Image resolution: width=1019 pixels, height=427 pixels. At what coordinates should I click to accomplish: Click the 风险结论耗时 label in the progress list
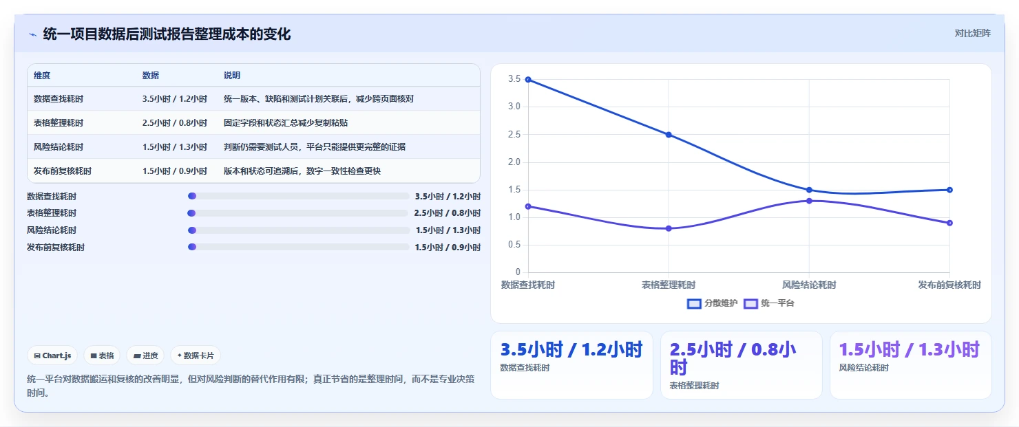pos(52,230)
